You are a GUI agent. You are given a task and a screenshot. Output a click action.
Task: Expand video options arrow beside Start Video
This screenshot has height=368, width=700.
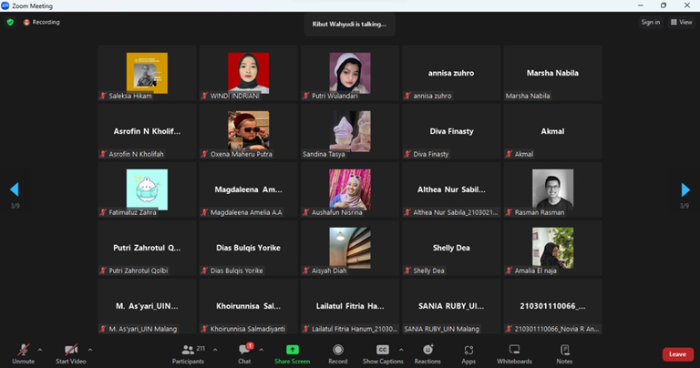tap(89, 349)
